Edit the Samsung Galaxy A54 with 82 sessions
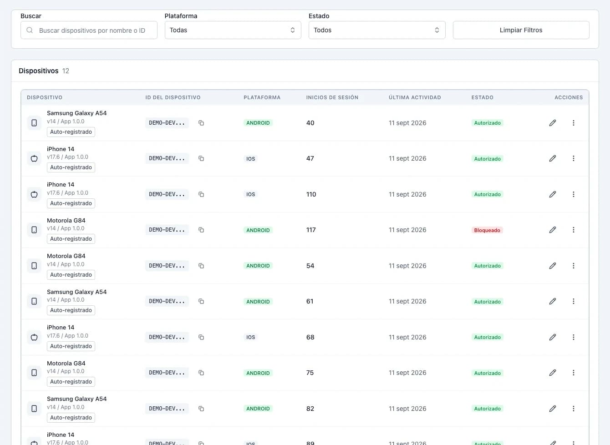The height and width of the screenshot is (445, 610). (x=553, y=409)
